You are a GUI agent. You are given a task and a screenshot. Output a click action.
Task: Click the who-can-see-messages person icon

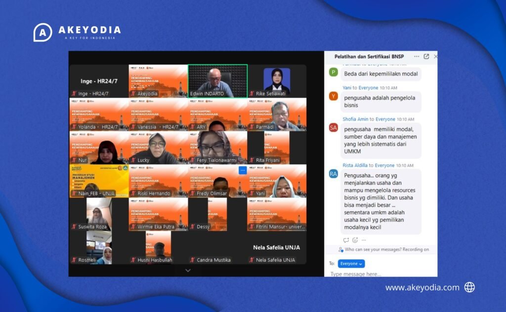(x=340, y=249)
